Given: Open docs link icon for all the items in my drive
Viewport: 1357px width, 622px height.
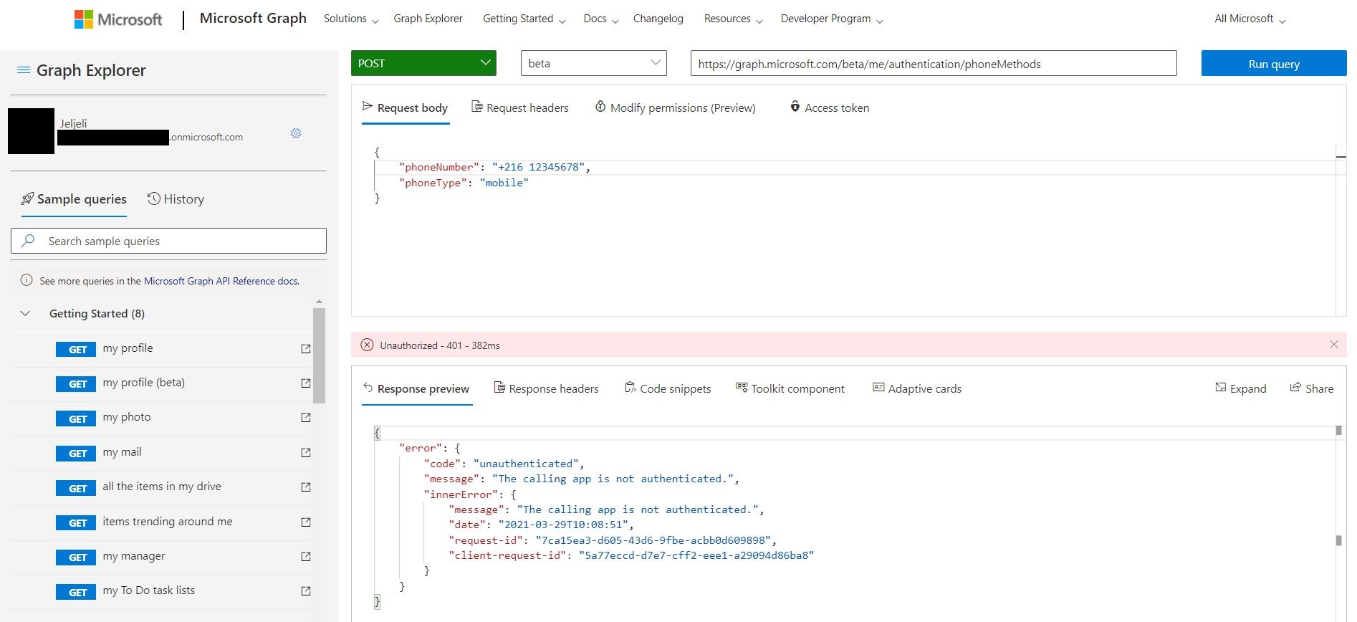Looking at the screenshot, I should [306, 487].
